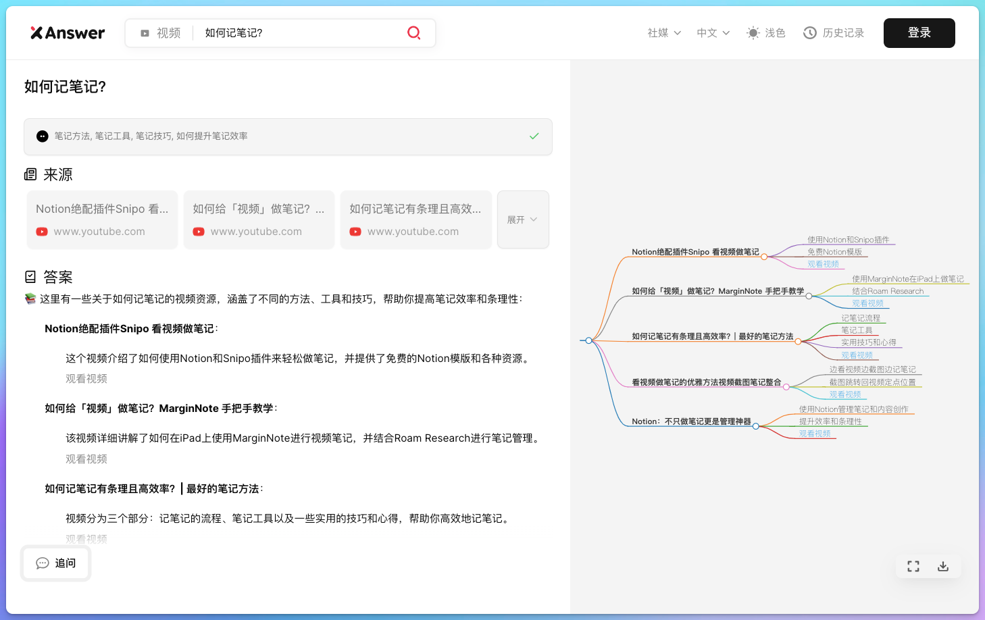
Task: Click the root node of mind map
Action: 588,340
